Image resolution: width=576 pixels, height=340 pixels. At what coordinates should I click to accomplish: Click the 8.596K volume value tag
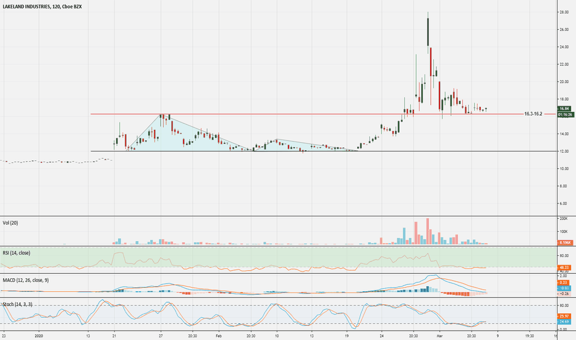pyautogui.click(x=564, y=242)
